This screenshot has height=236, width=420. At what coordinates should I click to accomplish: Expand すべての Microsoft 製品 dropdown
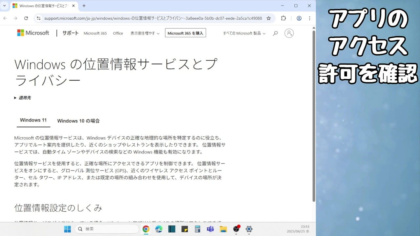tap(244, 33)
